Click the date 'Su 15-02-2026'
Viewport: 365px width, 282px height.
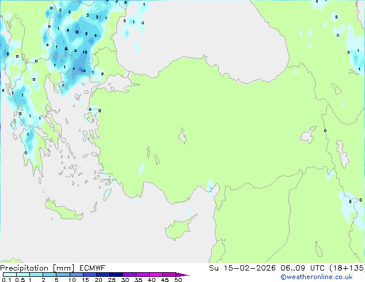click(x=242, y=268)
